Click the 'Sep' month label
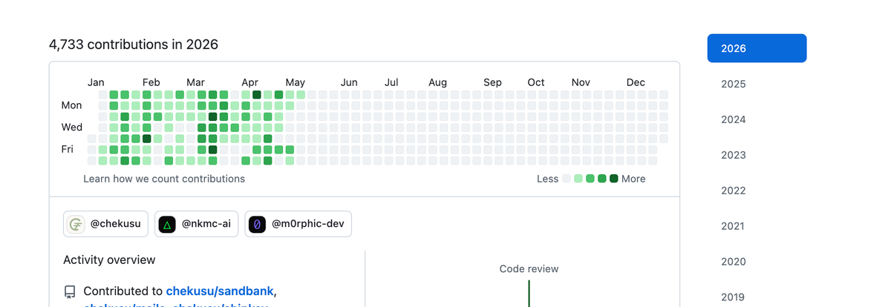The height and width of the screenshot is (307, 891). pyautogui.click(x=492, y=82)
